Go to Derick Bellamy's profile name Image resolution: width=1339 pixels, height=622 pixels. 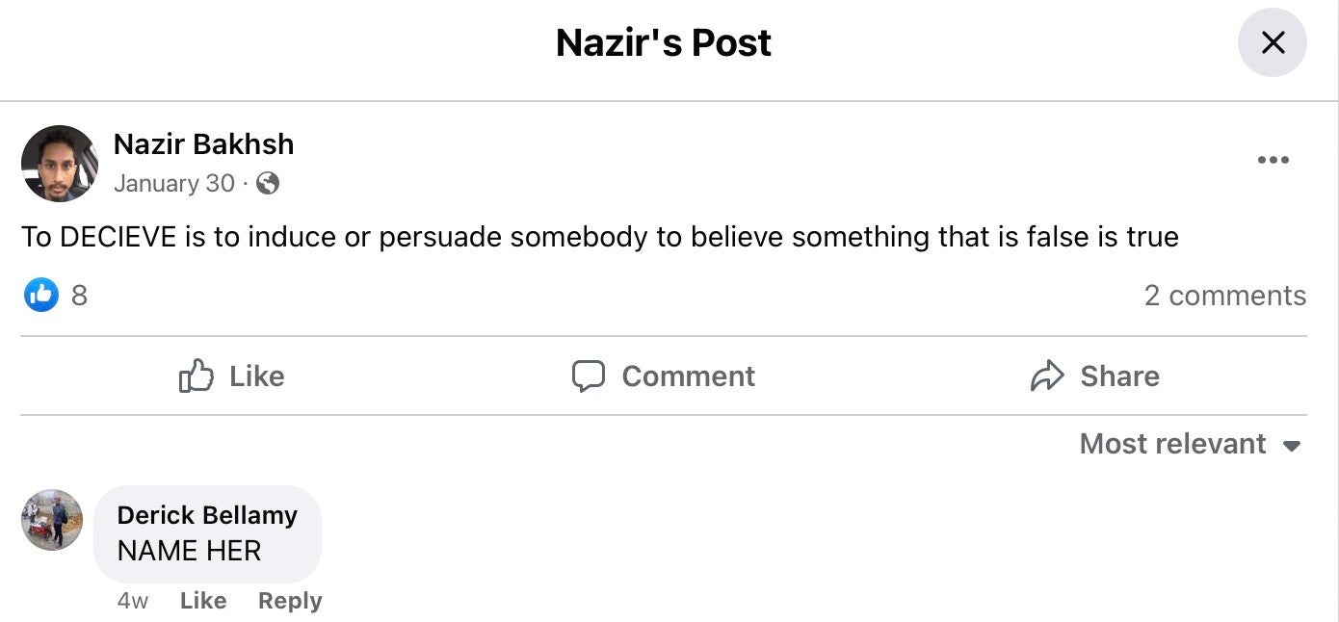click(207, 515)
